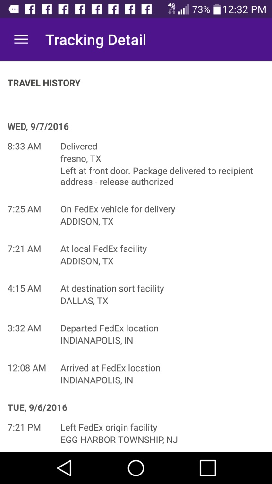The width and height of the screenshot is (272, 484).
Task: Select the Arrived at FedEx location entry
Action: pyautogui.click(x=136, y=374)
